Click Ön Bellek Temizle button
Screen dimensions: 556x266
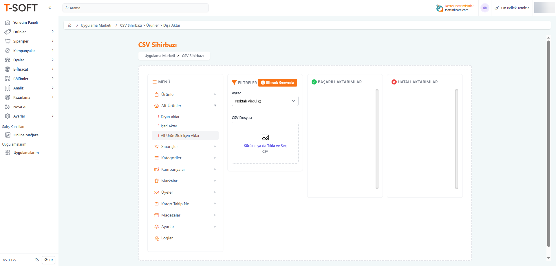(x=512, y=8)
